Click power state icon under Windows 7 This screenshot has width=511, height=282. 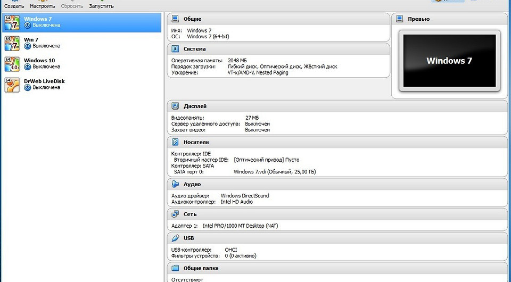coord(27,25)
